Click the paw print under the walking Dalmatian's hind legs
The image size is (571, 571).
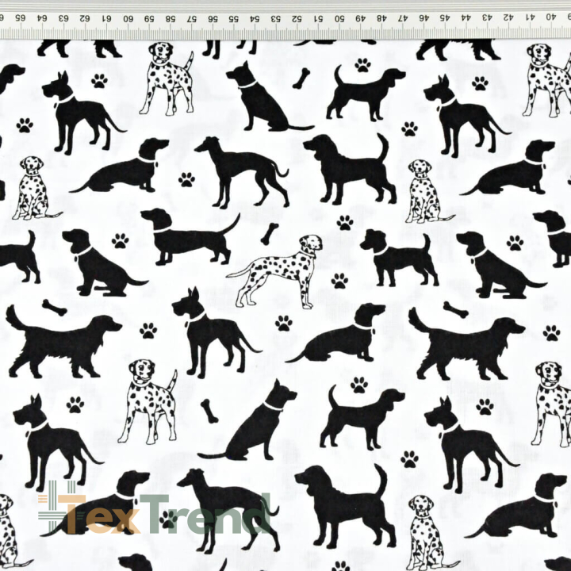pyautogui.click(x=283, y=322)
